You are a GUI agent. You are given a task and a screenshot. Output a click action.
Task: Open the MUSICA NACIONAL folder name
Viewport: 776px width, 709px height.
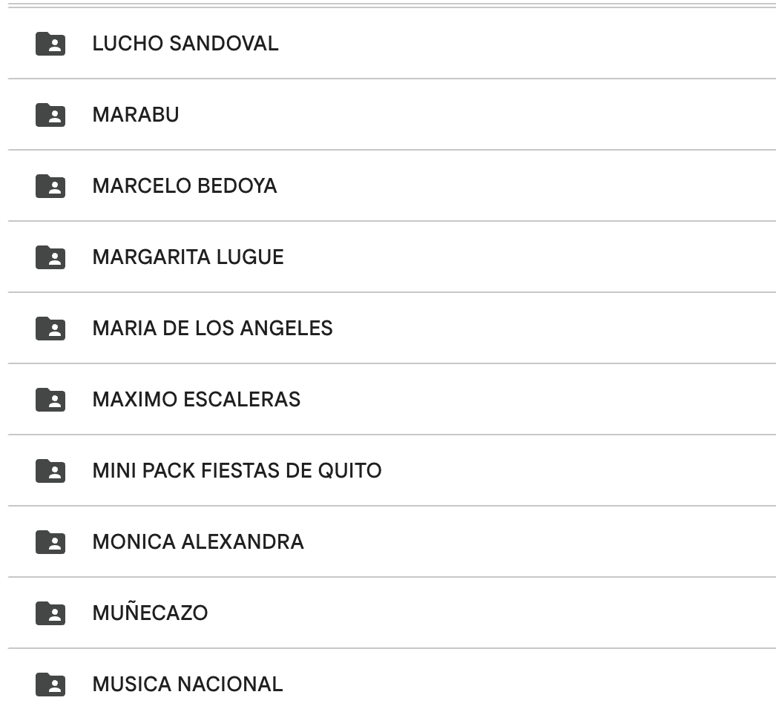click(x=188, y=685)
